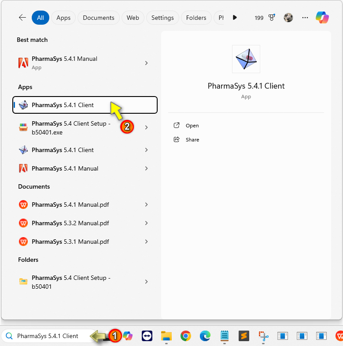
Task: Open Sublime Text from the taskbar
Action: (244, 336)
